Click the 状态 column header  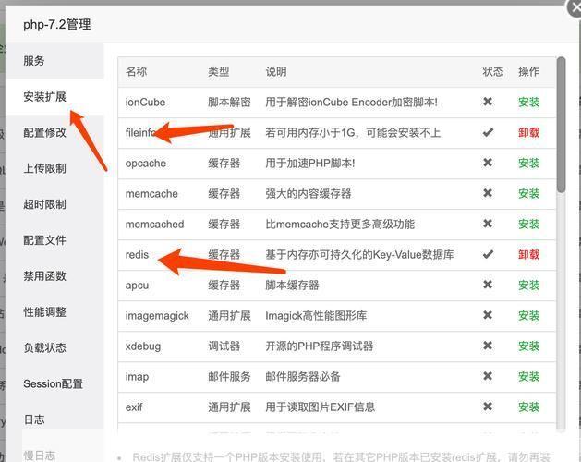(x=493, y=71)
